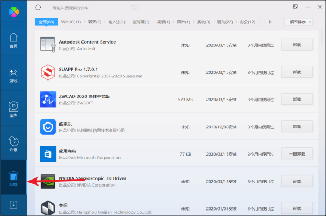Select the 系统(3) tab

coord(204,22)
